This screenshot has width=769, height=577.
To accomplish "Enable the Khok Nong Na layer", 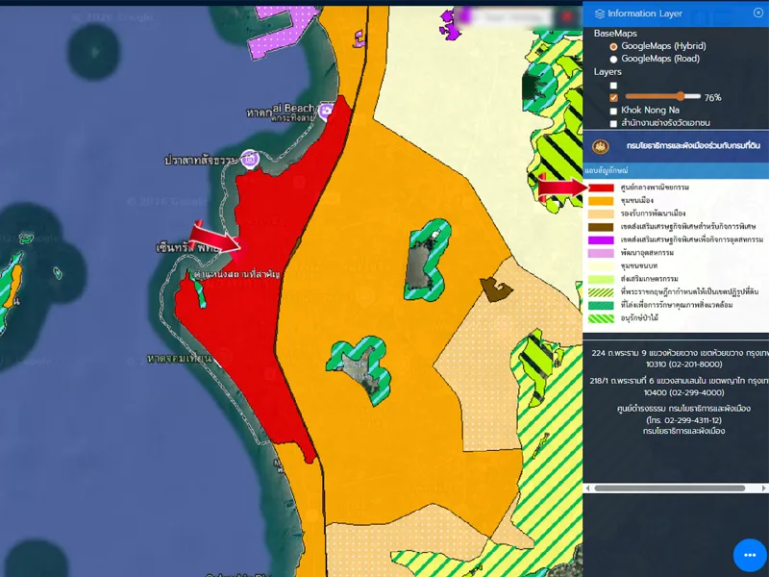I will click(x=613, y=111).
